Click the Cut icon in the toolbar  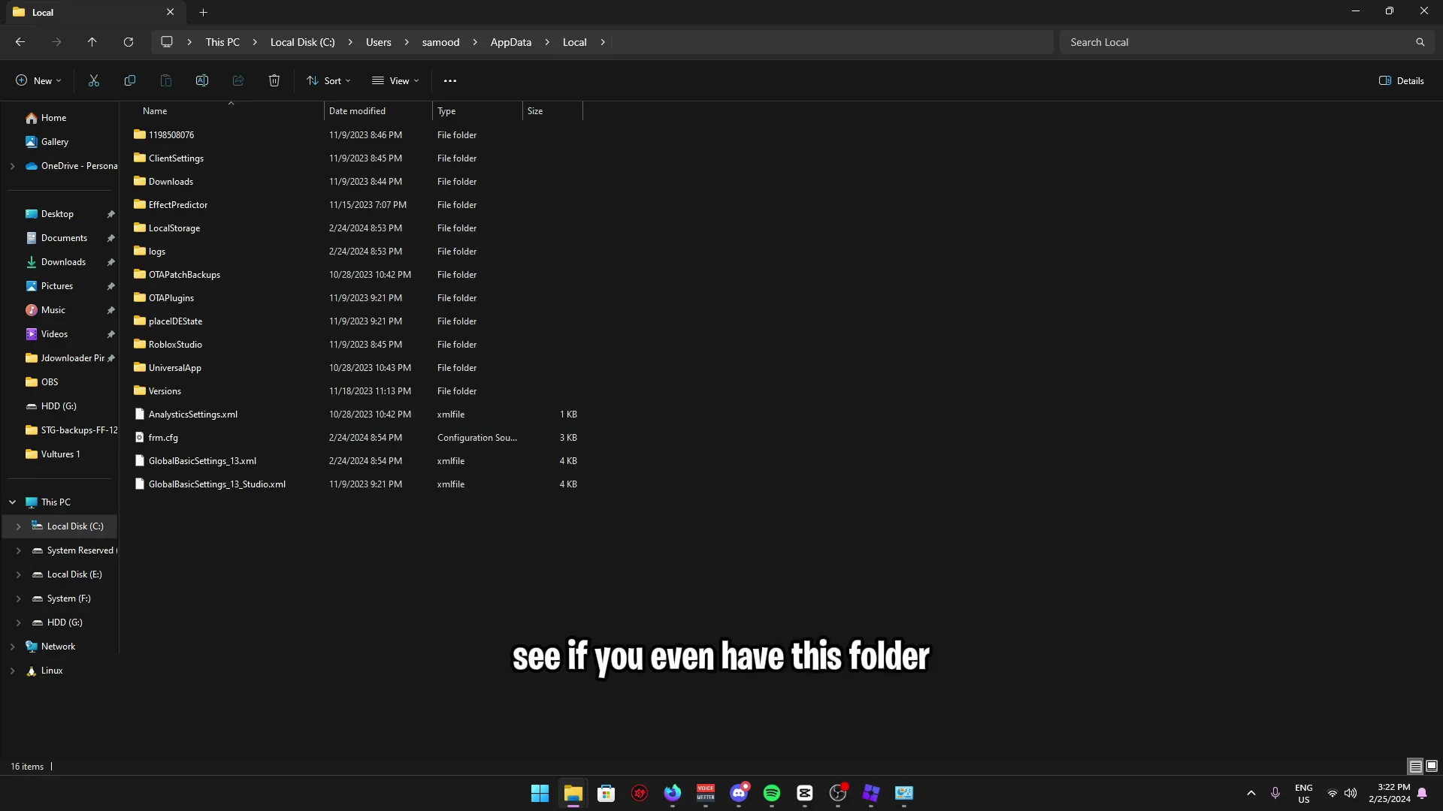click(x=93, y=80)
